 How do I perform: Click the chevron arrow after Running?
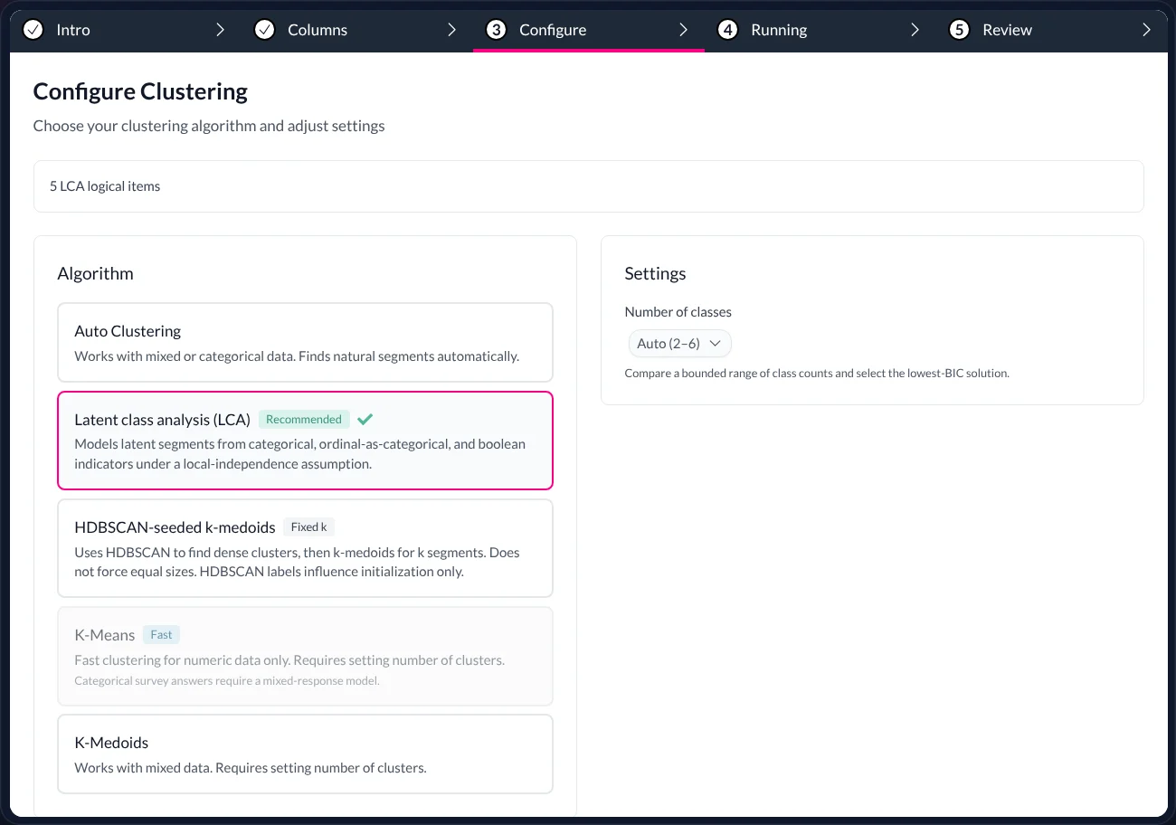(x=915, y=30)
